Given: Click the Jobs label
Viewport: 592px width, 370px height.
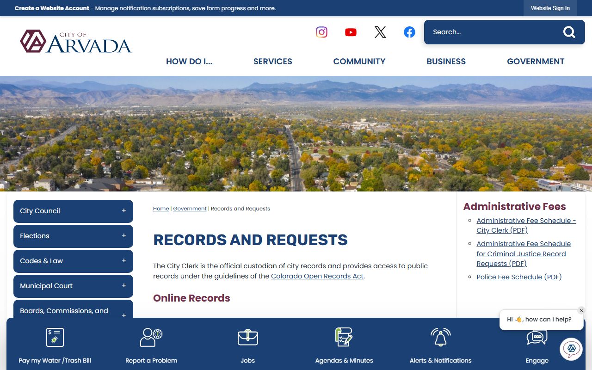Looking at the screenshot, I should click(248, 360).
